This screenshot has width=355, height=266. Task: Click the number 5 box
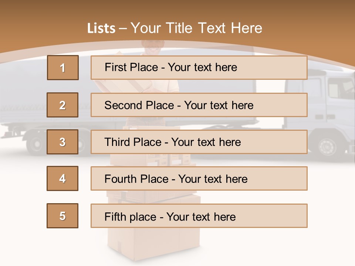[62, 216]
